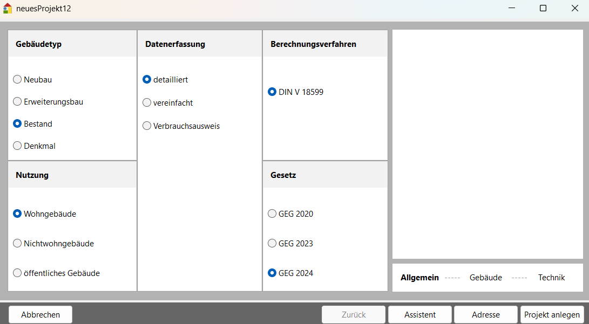
Task: Choose öffentliches Gebäude usage
Action: point(17,273)
